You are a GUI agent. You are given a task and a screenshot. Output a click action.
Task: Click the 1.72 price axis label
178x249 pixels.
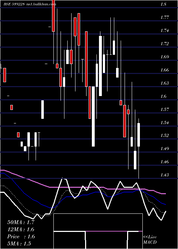[x=164, y=43]
